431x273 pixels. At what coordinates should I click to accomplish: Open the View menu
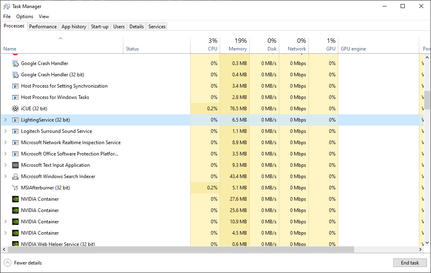[x=44, y=17]
